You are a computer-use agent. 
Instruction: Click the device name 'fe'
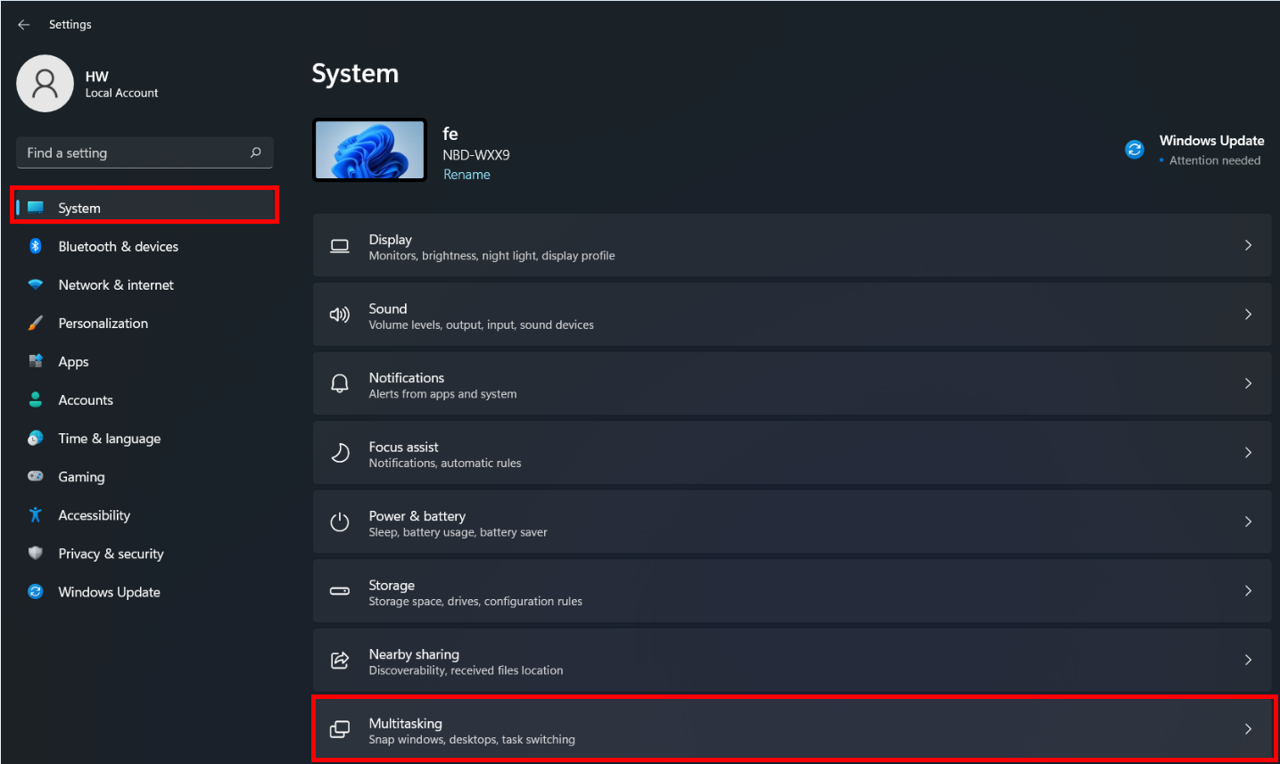pyautogui.click(x=450, y=134)
